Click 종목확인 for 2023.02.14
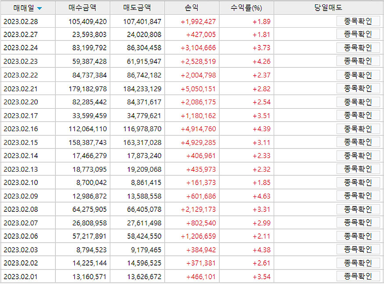The width and height of the screenshot is (384, 284). coord(358,155)
